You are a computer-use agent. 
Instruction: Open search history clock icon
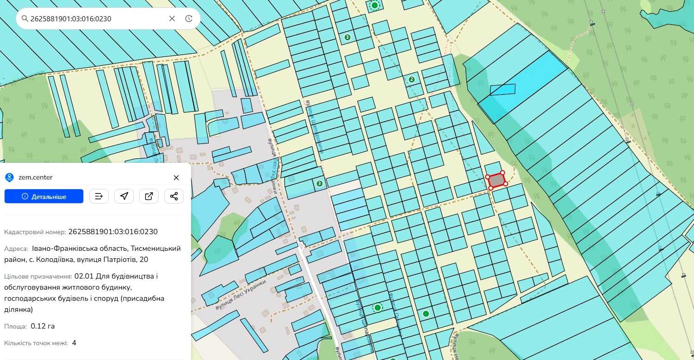click(x=189, y=19)
